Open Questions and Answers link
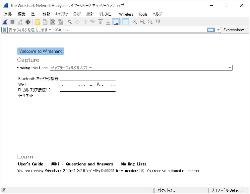This screenshot has width=250, height=194. [x=90, y=164]
